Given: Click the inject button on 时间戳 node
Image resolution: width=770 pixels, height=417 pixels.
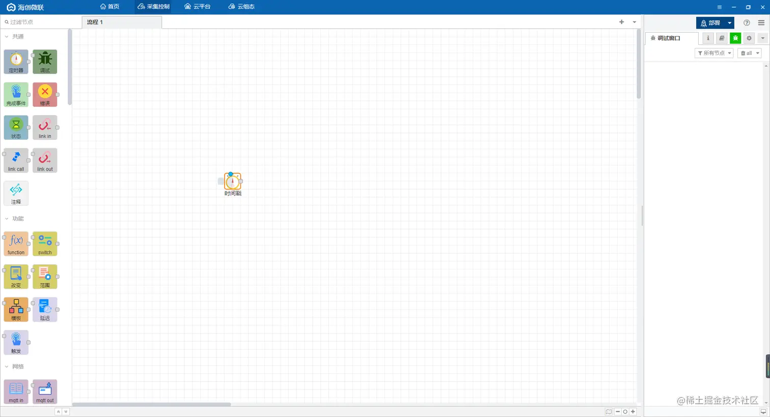Looking at the screenshot, I should 221,181.
